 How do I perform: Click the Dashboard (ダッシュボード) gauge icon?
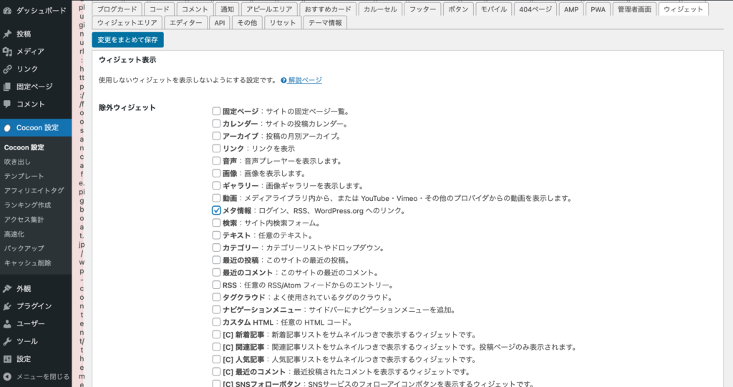pyautogui.click(x=7, y=11)
